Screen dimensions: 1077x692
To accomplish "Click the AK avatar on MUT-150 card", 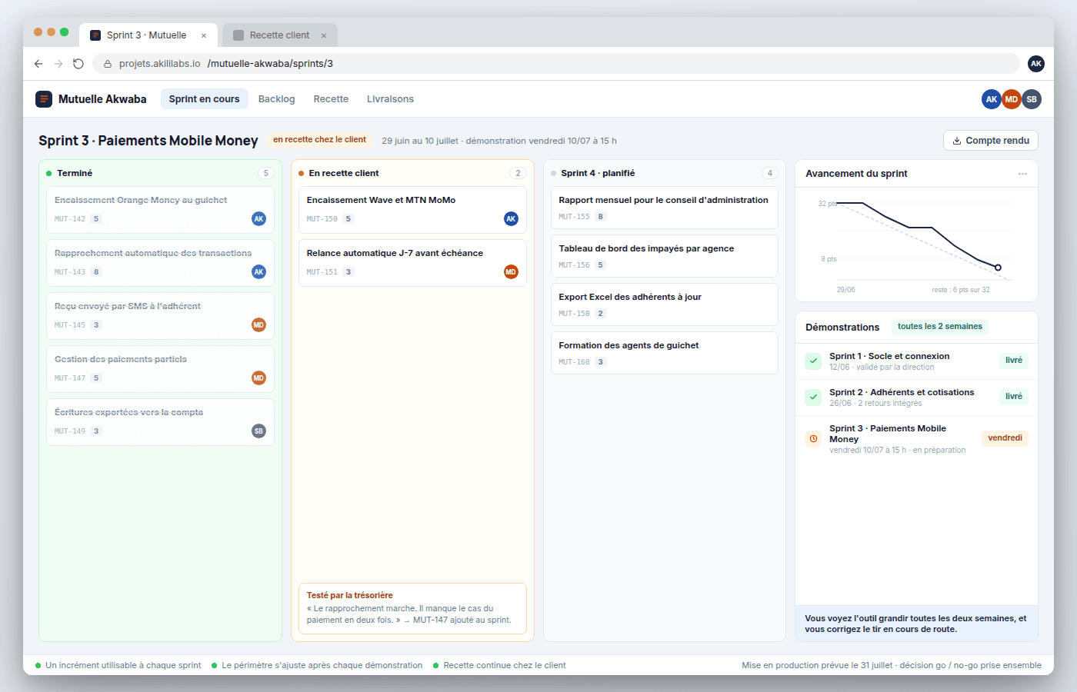I will (511, 219).
